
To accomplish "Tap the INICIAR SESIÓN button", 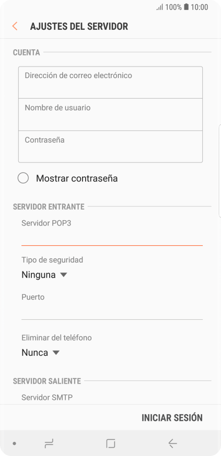I will pyautogui.click(x=172, y=418).
